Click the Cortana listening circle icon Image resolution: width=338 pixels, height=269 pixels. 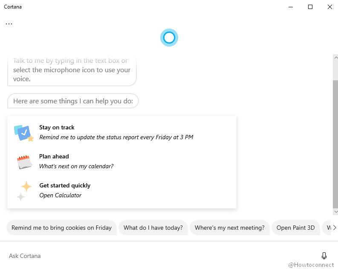[x=169, y=38]
